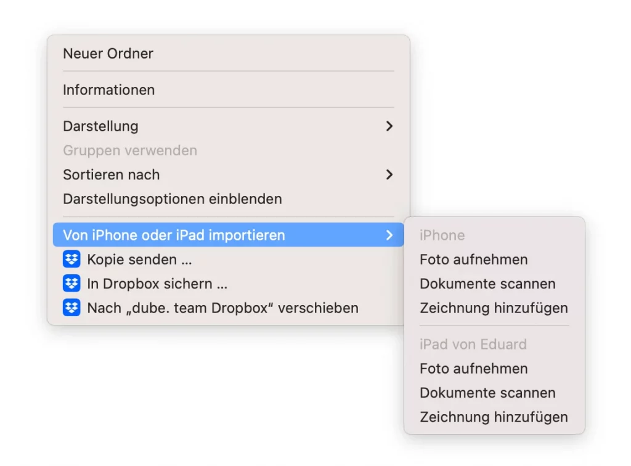Select In Dropbox sichern … option
Screen dimensions: 631x466
point(158,284)
